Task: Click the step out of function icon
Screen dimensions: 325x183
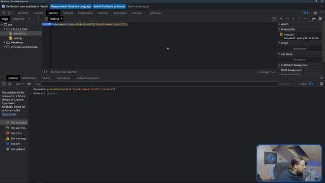Action: [300, 19]
